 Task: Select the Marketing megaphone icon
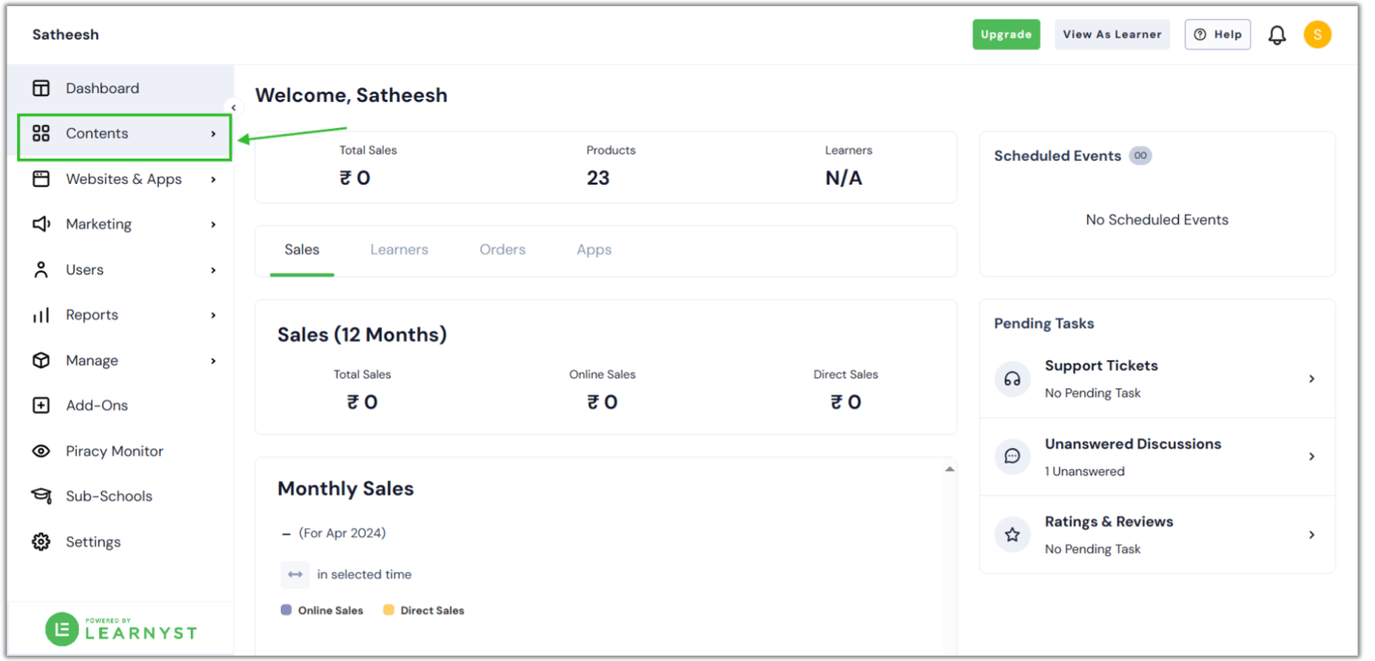(41, 224)
